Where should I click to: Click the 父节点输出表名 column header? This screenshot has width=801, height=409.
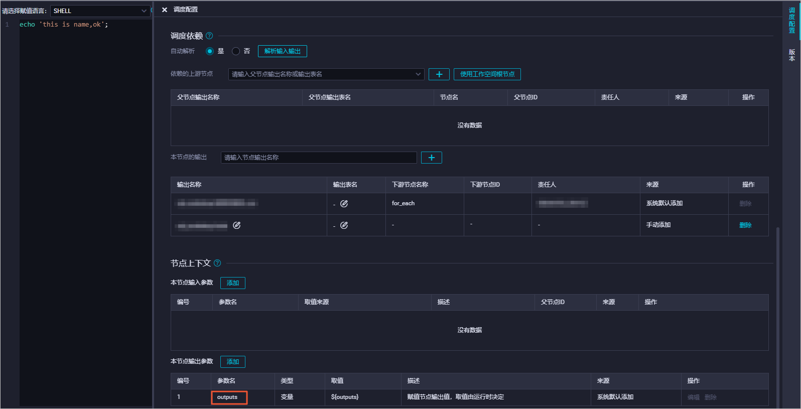coord(330,97)
